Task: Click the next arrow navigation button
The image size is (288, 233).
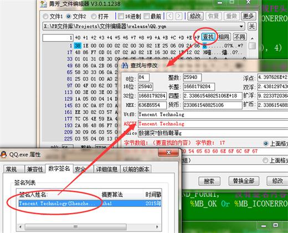Action: pos(179,16)
